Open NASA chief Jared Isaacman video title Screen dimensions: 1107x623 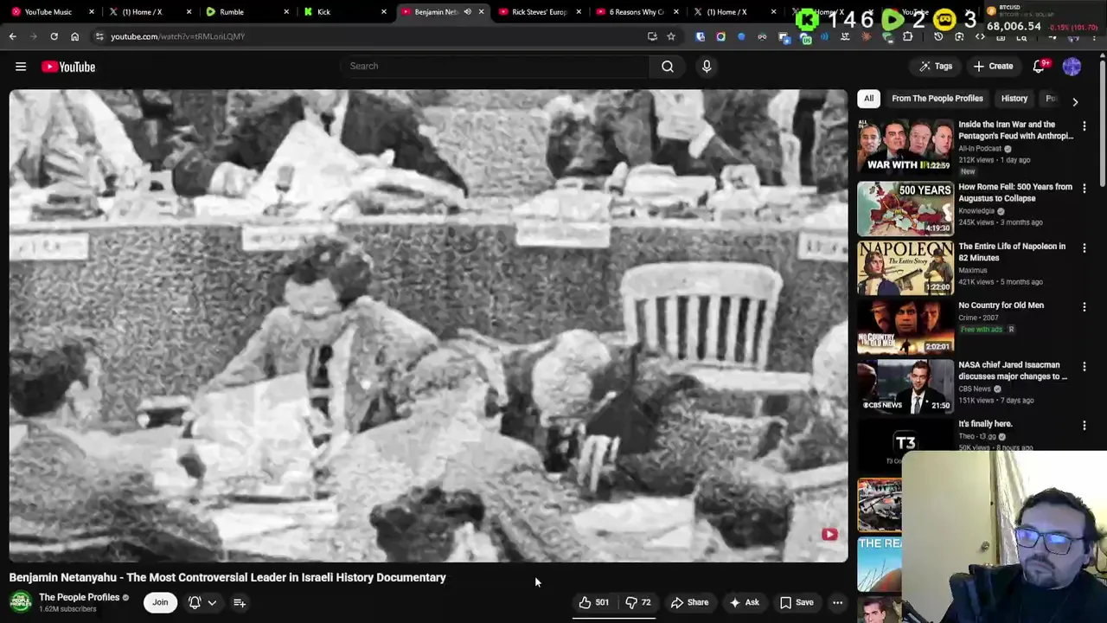click(x=1013, y=370)
